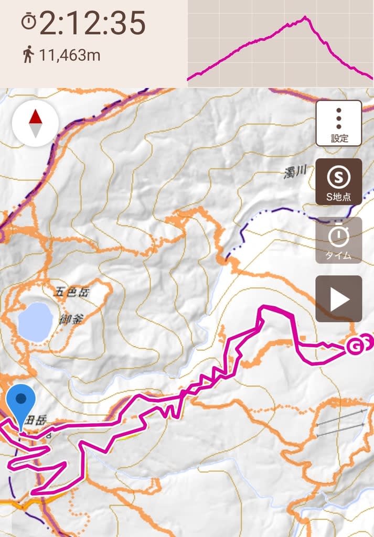This screenshot has height=537, width=374.
Task: Tap the ski lift lines symbol
Action: 340,423
